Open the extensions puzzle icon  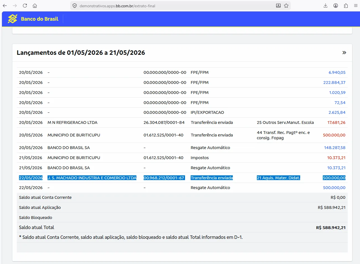346,6
